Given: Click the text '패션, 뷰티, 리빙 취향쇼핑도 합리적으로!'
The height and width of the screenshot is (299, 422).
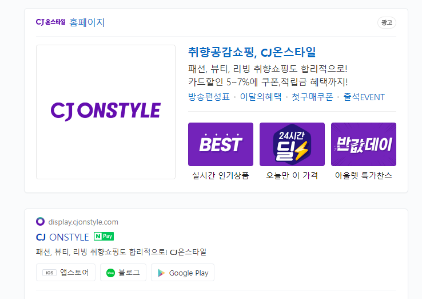Looking at the screenshot, I should [268, 69].
